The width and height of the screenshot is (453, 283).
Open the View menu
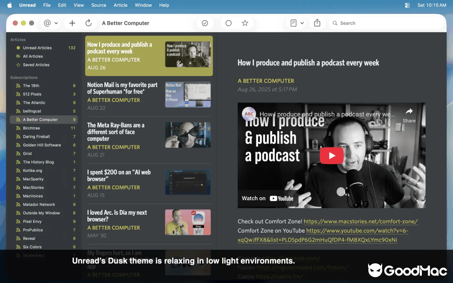coord(79,5)
